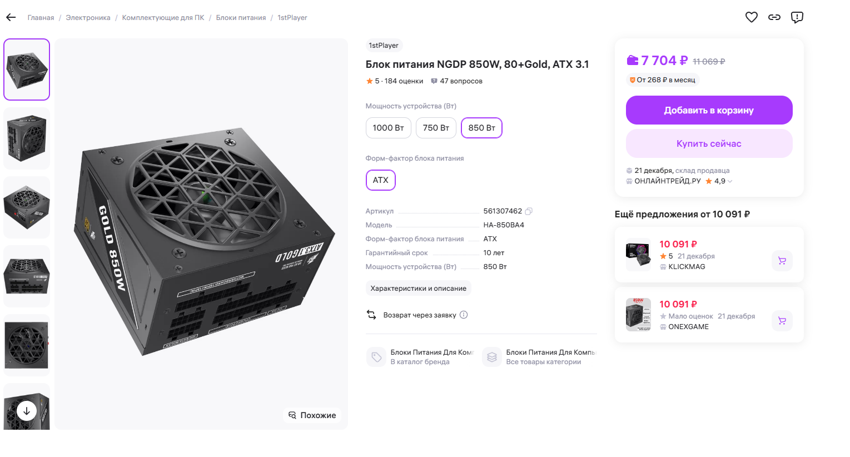Add ONEXGAME offer to cart
850x457 pixels.
point(782,321)
